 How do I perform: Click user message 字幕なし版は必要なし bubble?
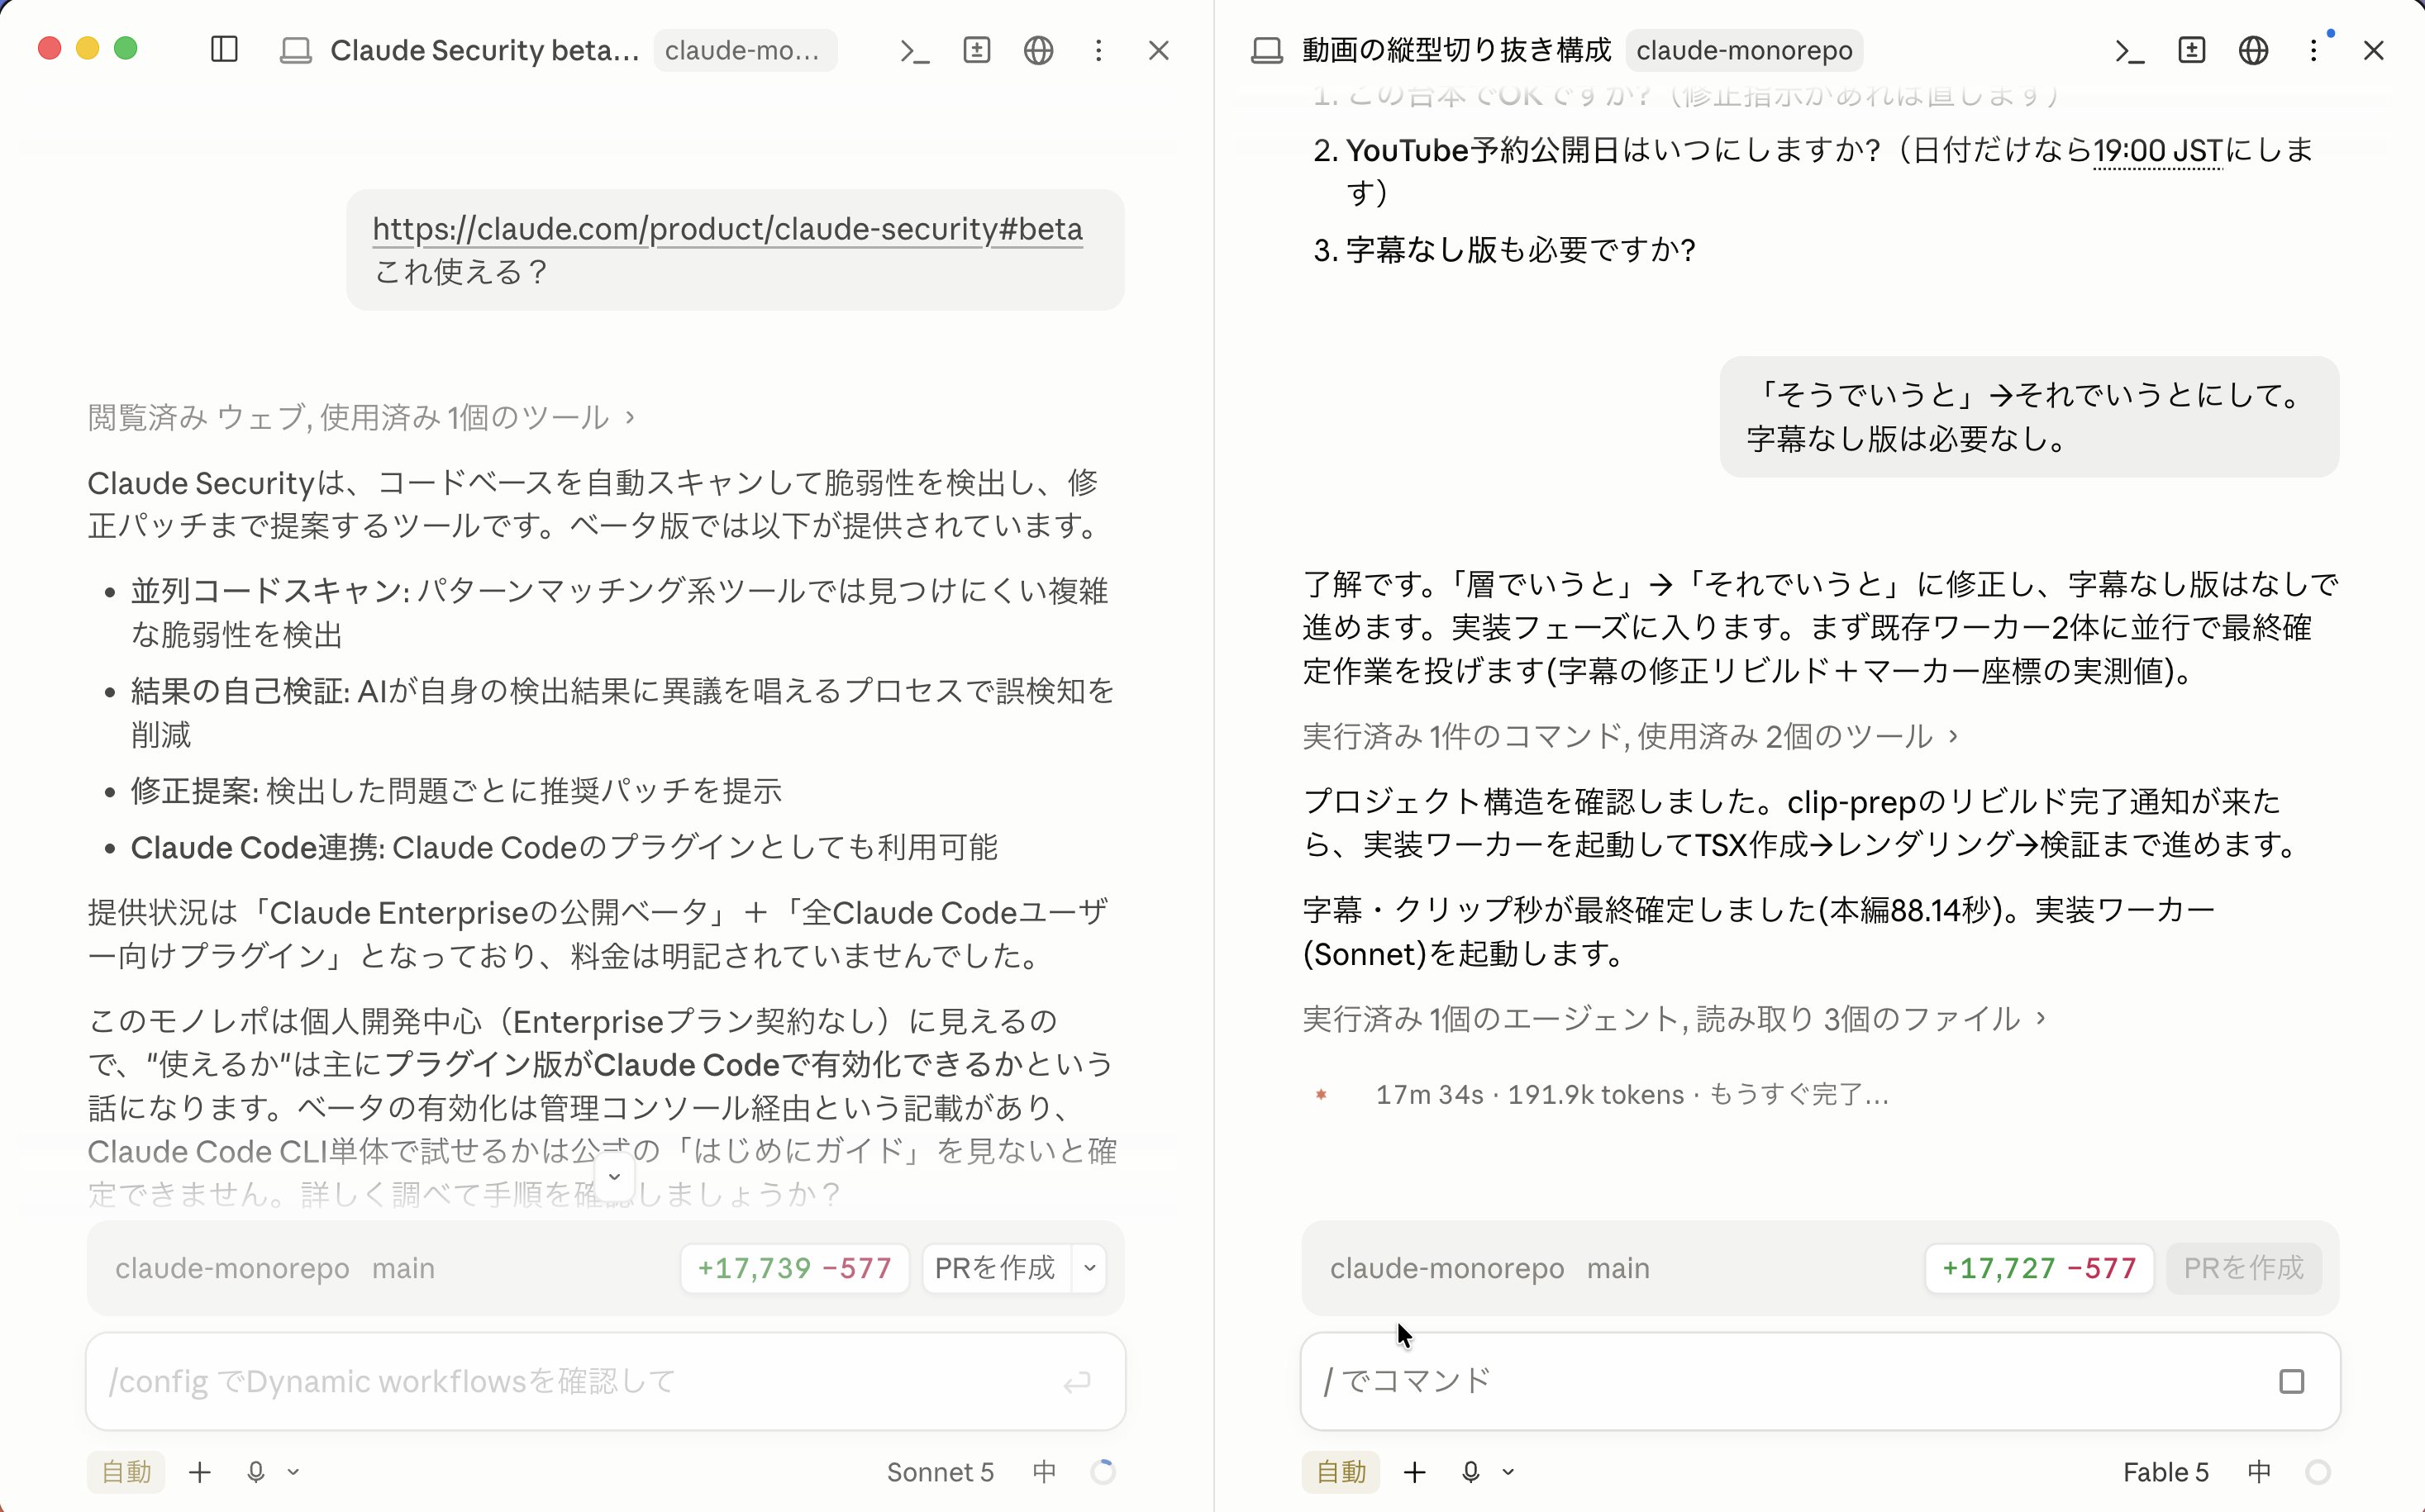2029,416
